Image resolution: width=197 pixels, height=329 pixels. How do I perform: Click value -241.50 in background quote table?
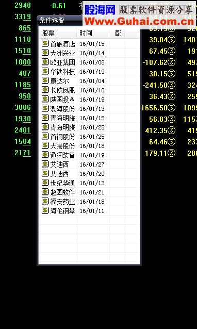pos(155,85)
